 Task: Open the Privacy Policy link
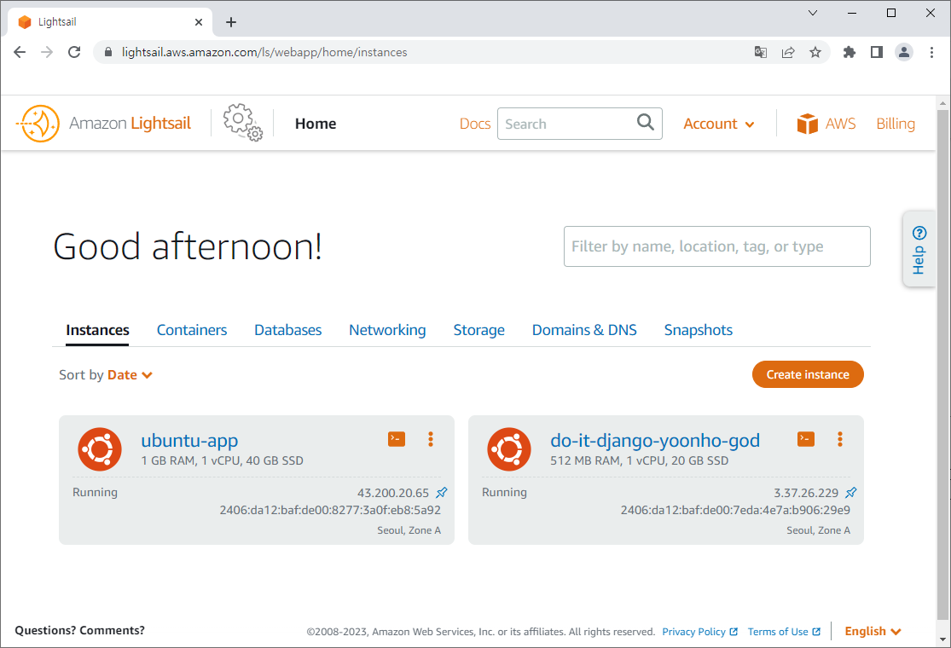700,632
